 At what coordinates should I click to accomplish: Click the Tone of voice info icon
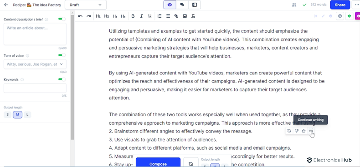tap(27, 55)
